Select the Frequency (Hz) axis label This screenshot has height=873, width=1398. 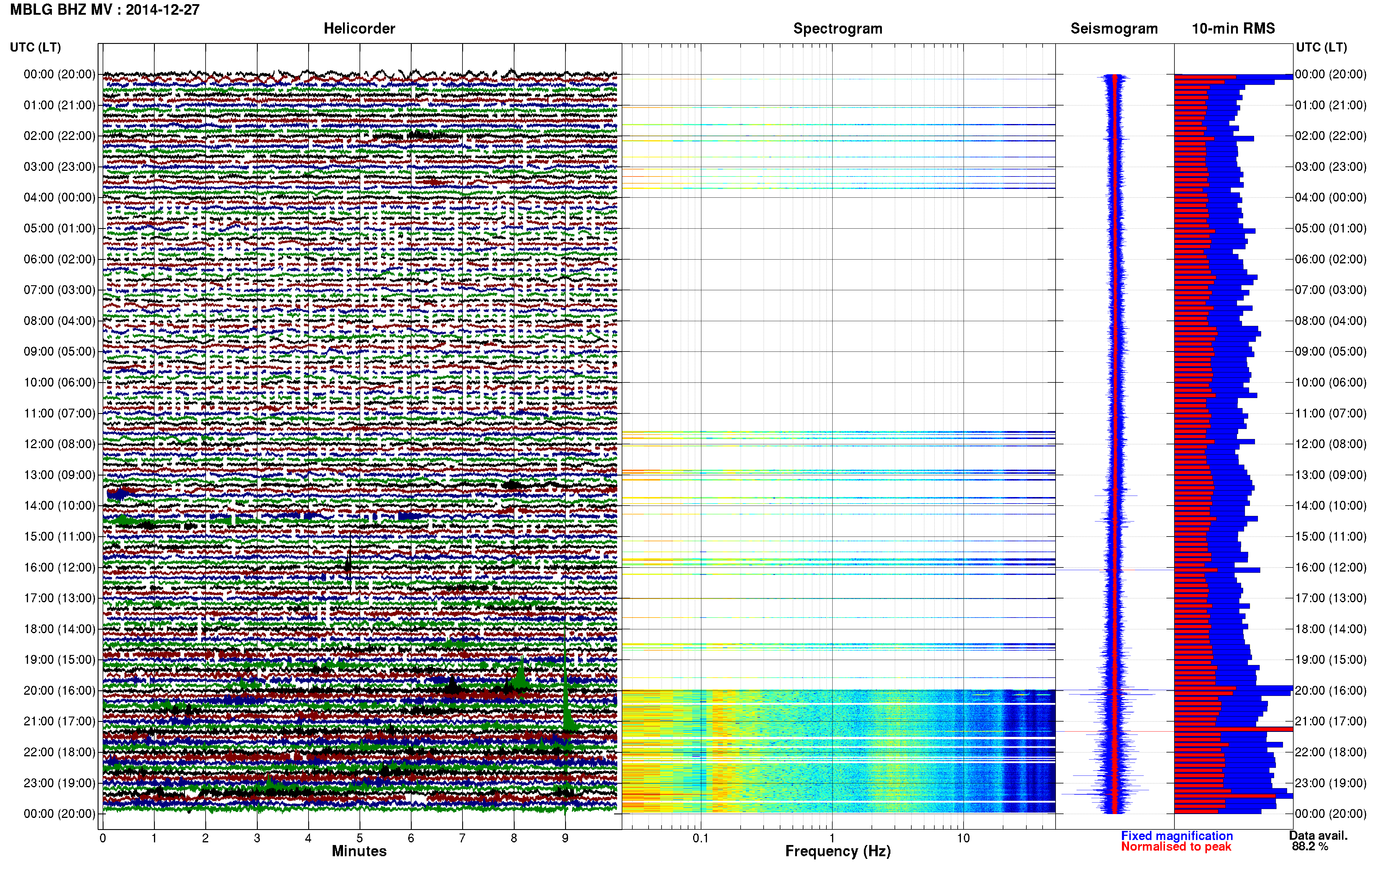tap(837, 851)
